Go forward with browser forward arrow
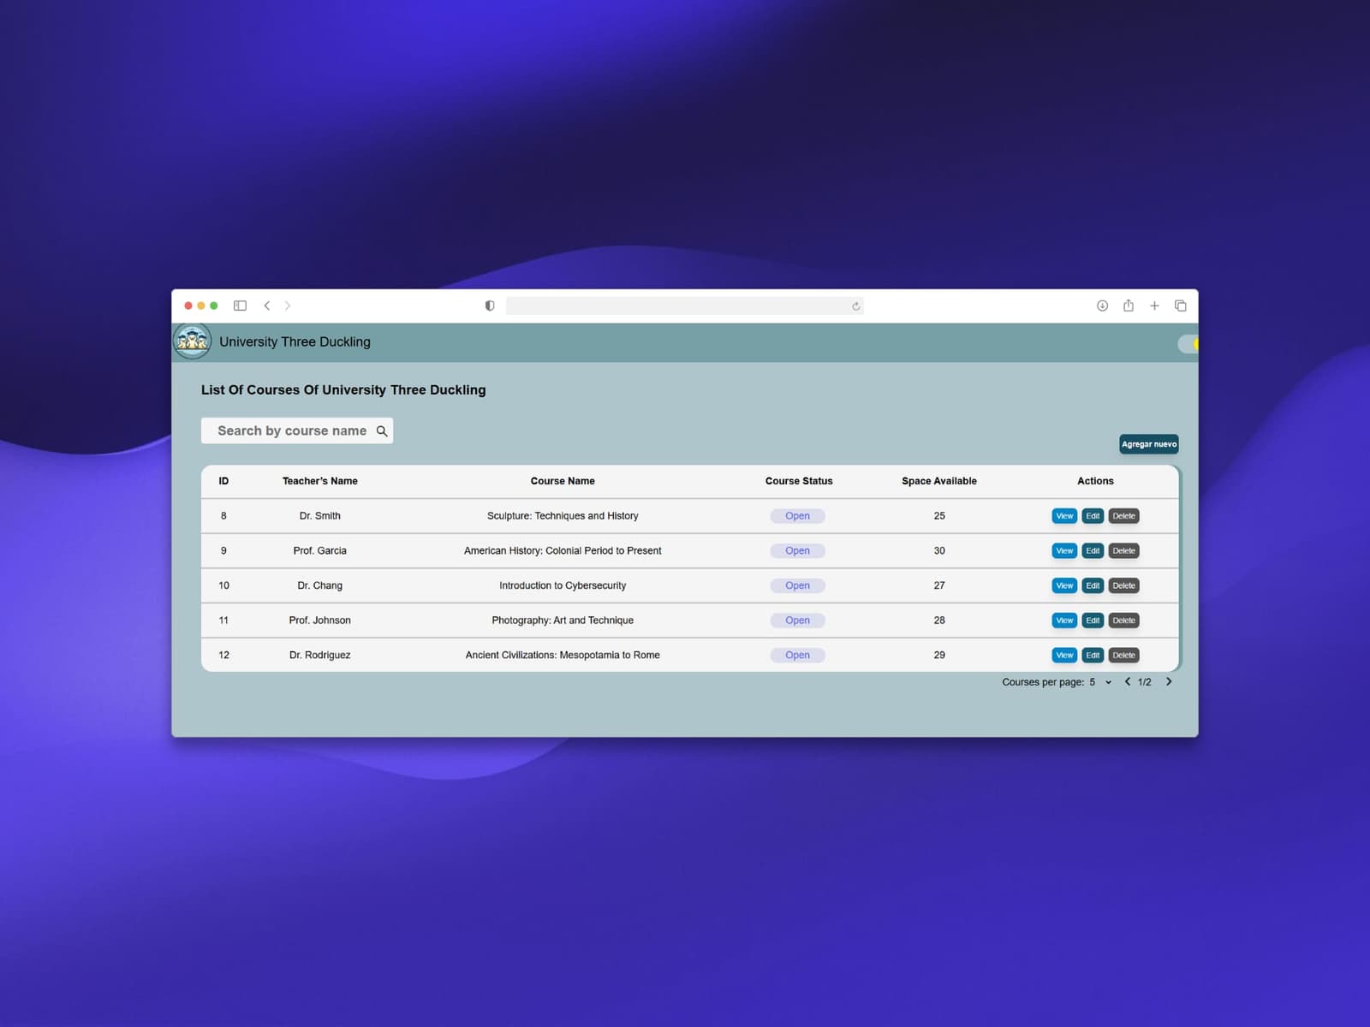The height and width of the screenshot is (1027, 1370). 288,306
